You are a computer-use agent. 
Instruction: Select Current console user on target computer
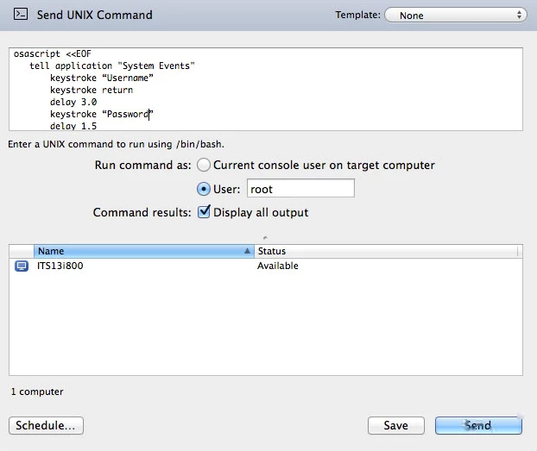[204, 165]
